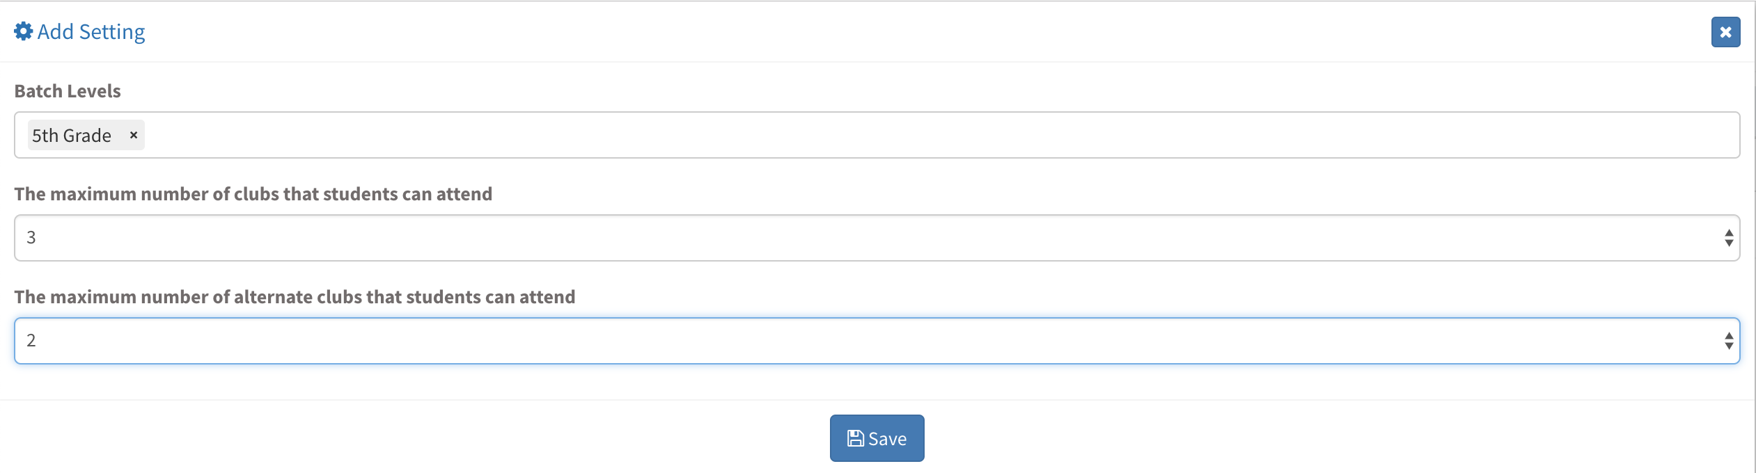Viewport: 1756px width, 473px height.
Task: Save the new setting
Action: tap(877, 438)
